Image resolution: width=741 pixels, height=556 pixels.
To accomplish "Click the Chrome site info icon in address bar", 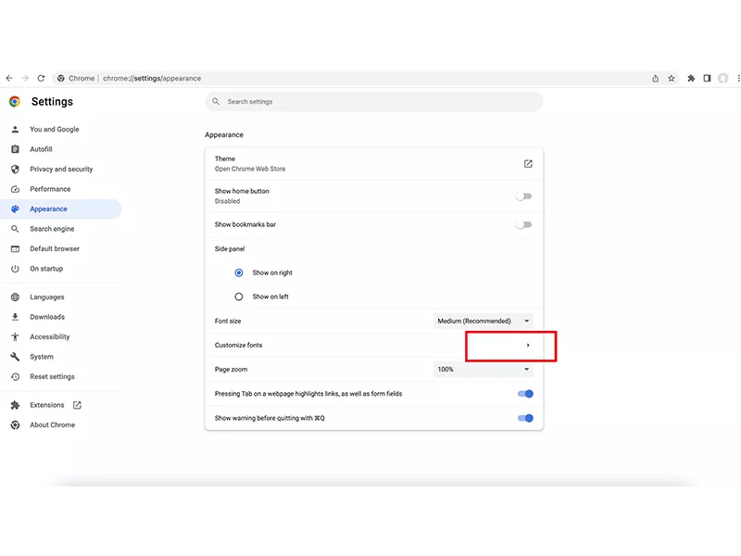I will (x=61, y=79).
